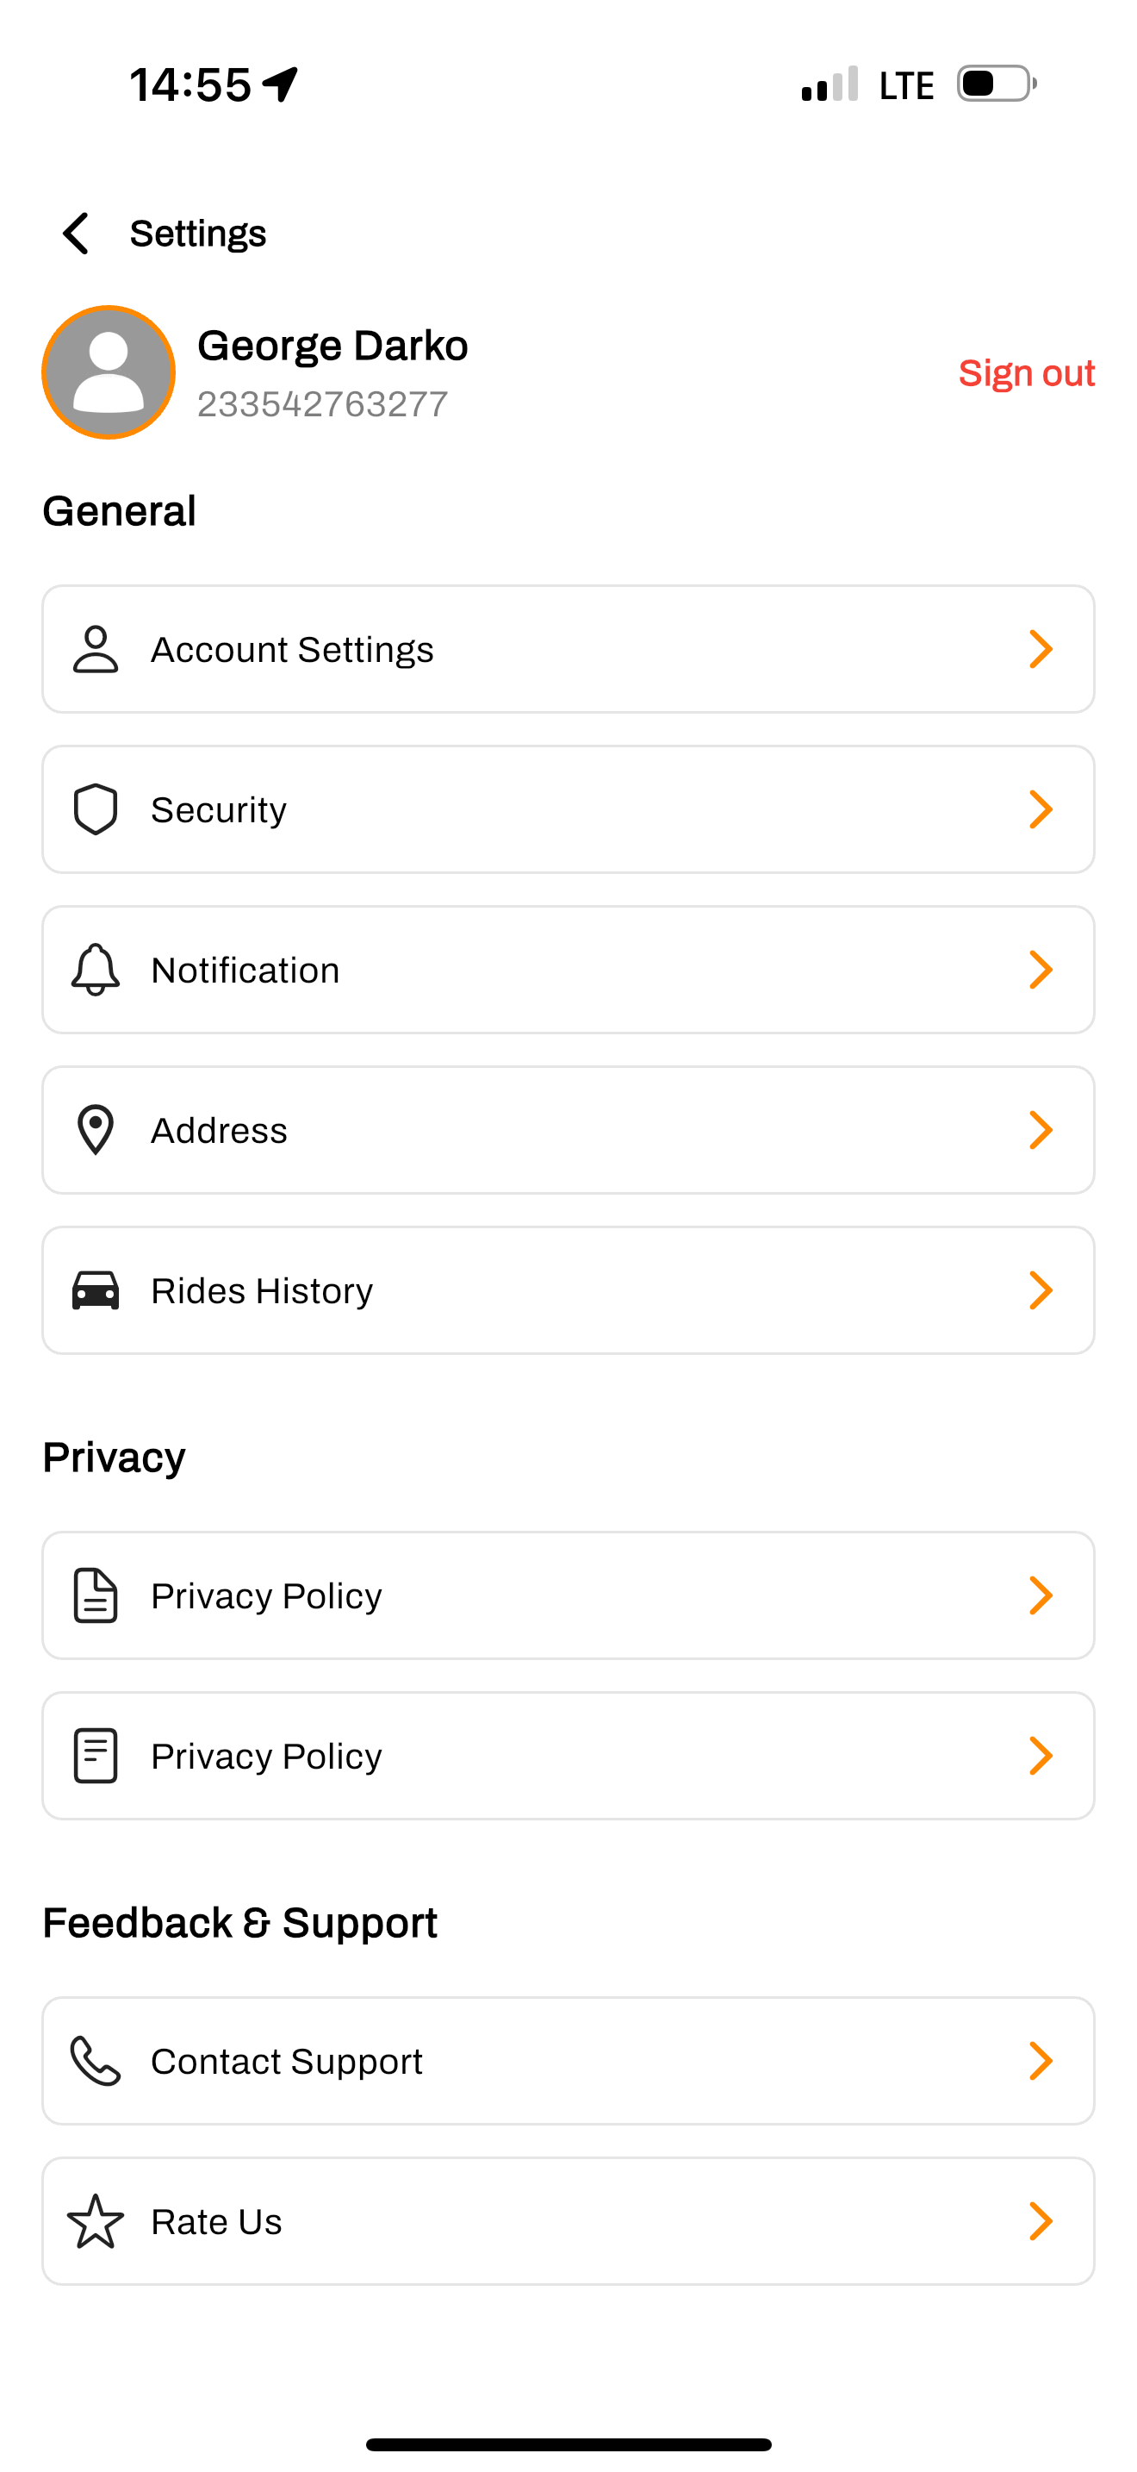Viewport: 1137px width, 2472px height.
Task: Click the Notification bell icon
Action: pos(96,971)
